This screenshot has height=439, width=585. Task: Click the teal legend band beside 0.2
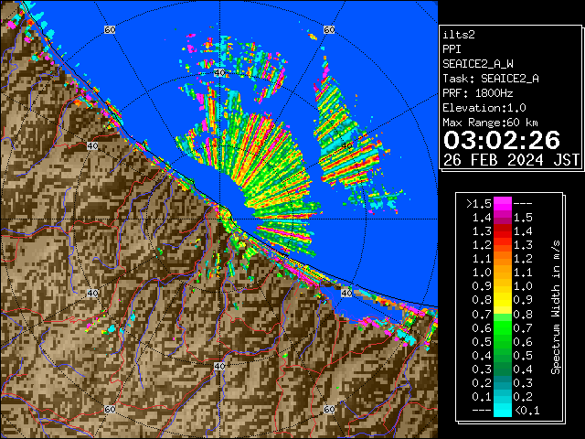[x=503, y=383]
